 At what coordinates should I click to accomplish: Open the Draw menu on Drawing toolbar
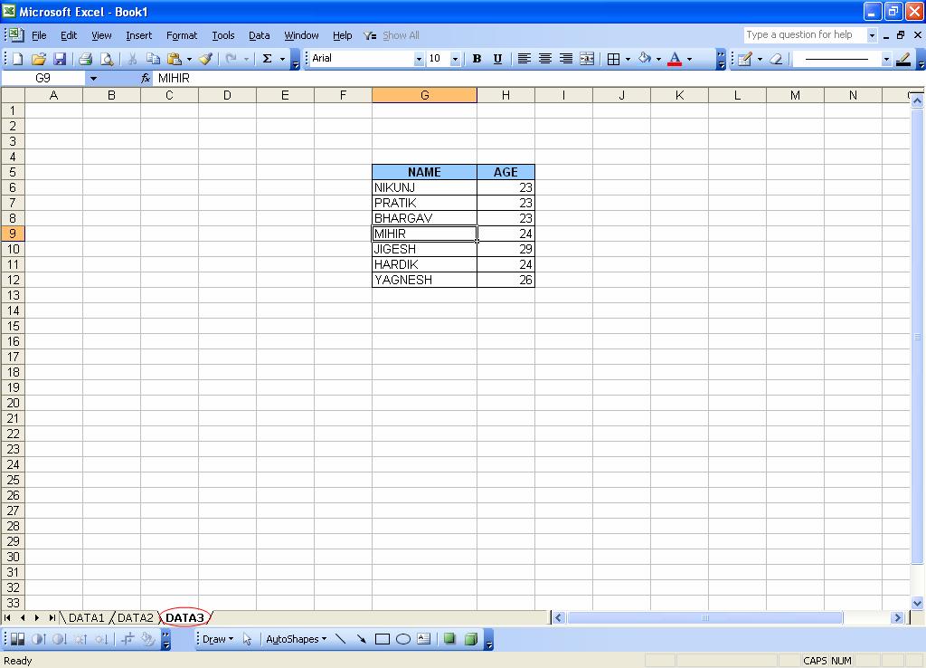click(217, 639)
